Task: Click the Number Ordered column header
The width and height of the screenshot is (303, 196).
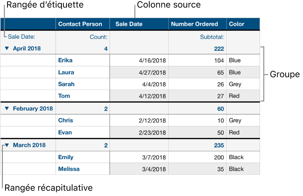Action: click(x=195, y=24)
